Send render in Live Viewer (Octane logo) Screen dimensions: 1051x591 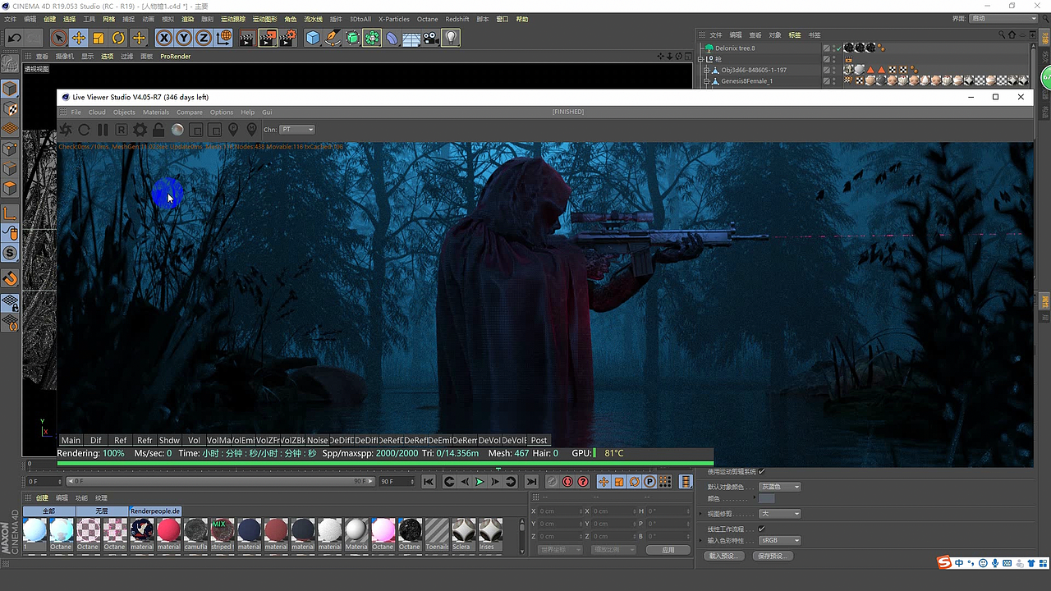(66, 130)
